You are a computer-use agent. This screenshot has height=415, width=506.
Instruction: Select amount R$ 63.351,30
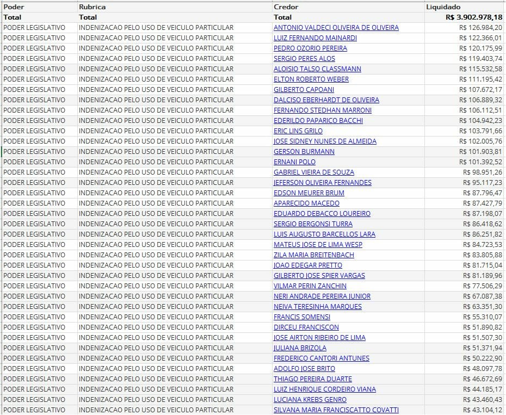pyautogui.click(x=483, y=307)
